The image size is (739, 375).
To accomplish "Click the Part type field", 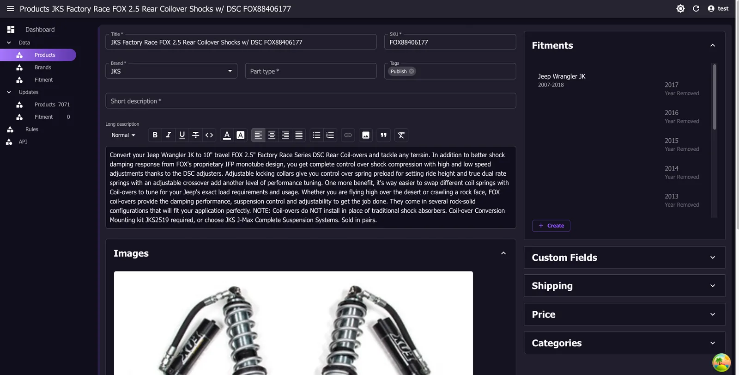I will pyautogui.click(x=311, y=71).
